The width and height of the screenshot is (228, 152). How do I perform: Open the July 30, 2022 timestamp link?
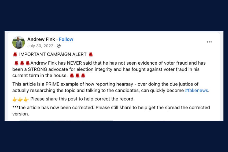(x=40, y=46)
